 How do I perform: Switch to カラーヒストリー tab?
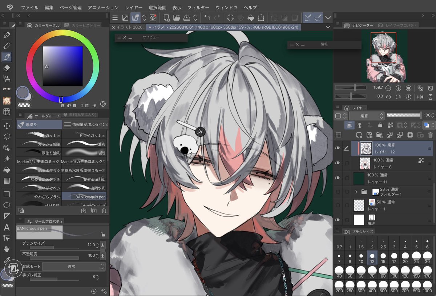81,25
